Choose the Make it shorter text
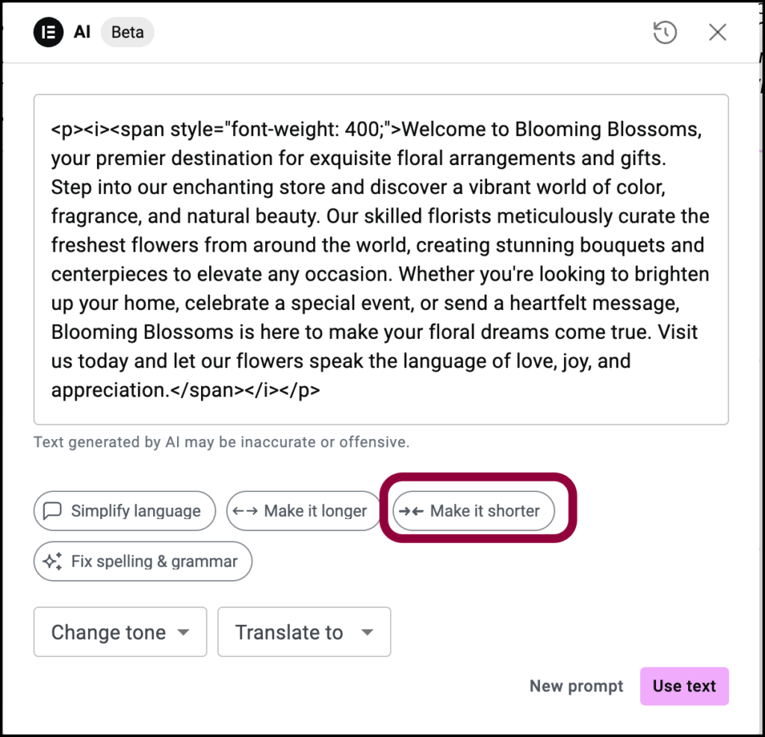The image size is (765, 737). click(x=485, y=511)
